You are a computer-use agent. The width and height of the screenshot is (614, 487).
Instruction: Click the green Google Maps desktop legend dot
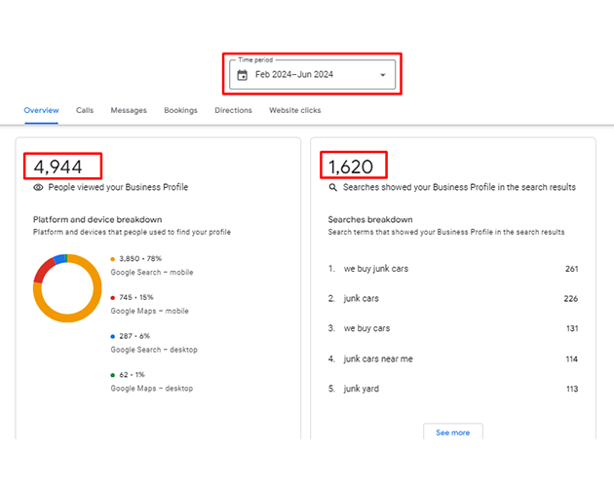click(x=114, y=375)
